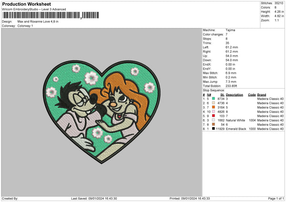Click the 'Stop Sequence:' label
Viewport: 286px width, 202px height.
[214, 90]
